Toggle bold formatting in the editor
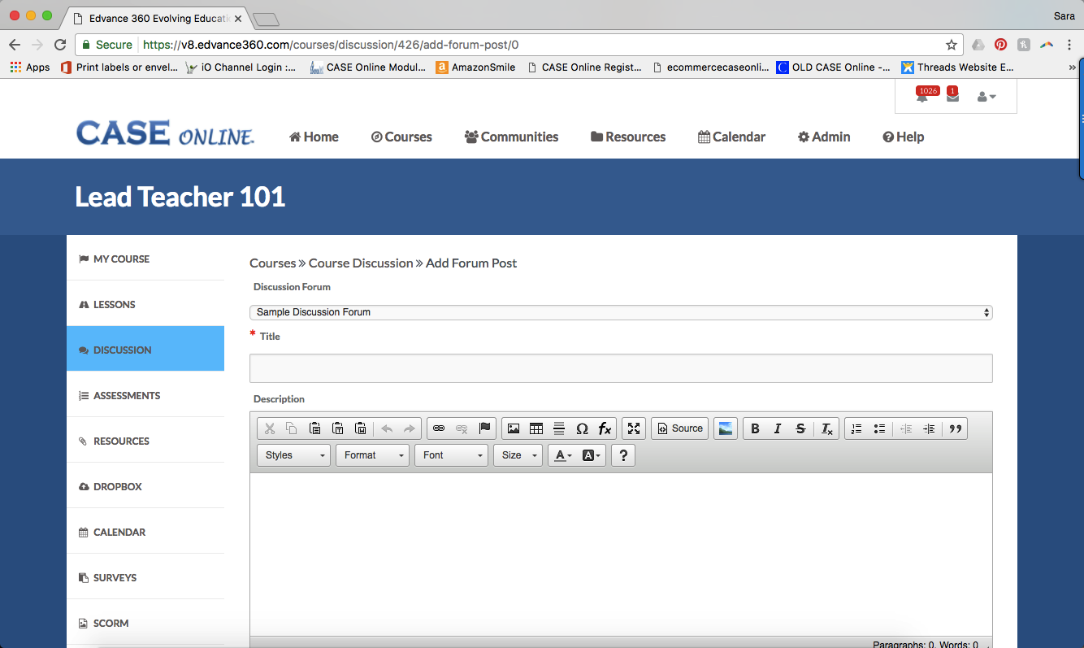The width and height of the screenshot is (1084, 648). point(755,428)
